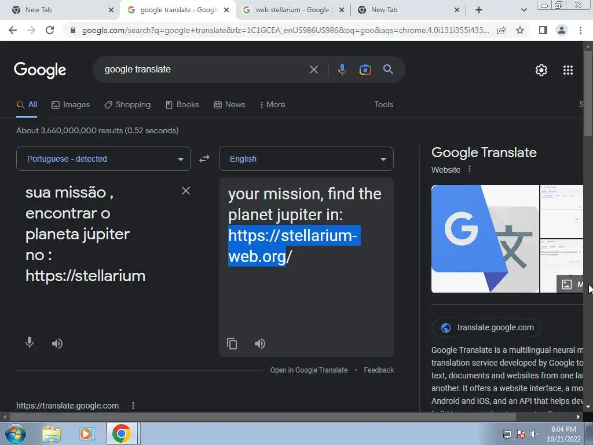Screen dimensions: 593x445
Task: Click the vertical page scrollbar
Action: (588, 93)
